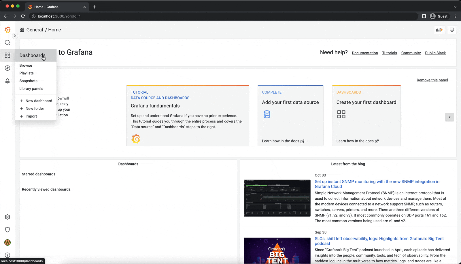Open the SNMP monitoring blog thumbnail

277,198
